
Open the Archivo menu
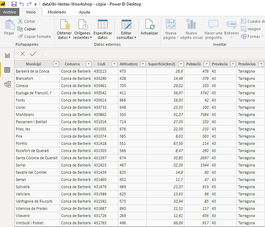coord(10,12)
